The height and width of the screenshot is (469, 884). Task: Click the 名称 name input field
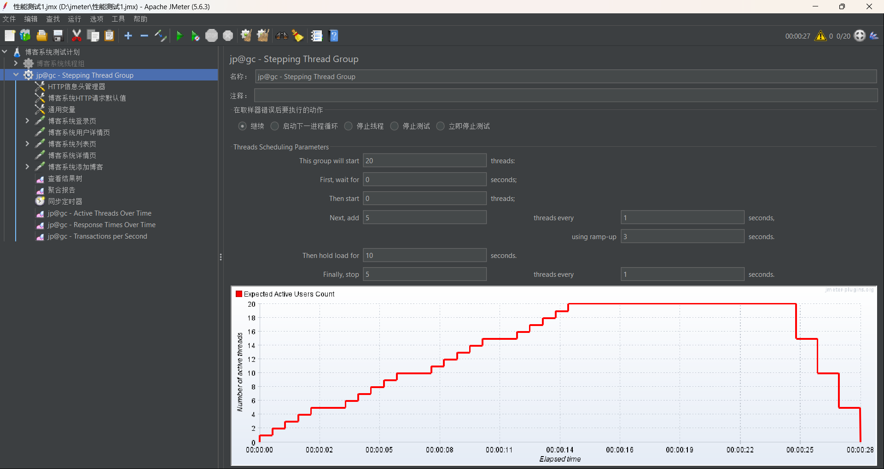[566, 77]
